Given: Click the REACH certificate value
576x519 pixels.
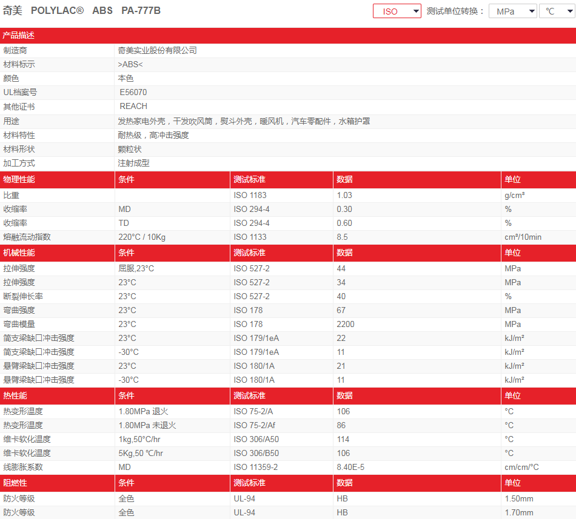Looking at the screenshot, I should 133,106.
